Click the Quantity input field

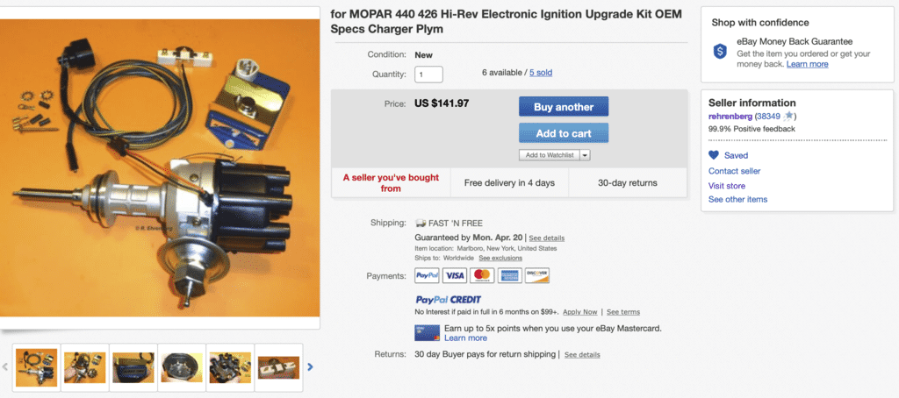click(x=428, y=75)
